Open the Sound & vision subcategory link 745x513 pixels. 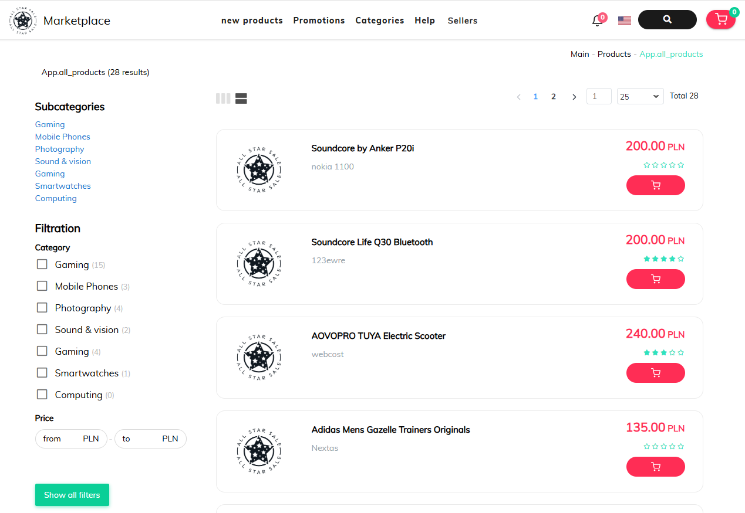(63, 161)
